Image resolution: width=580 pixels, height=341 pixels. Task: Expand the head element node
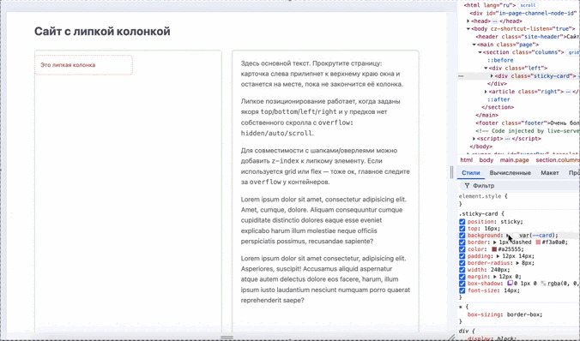[x=468, y=21]
